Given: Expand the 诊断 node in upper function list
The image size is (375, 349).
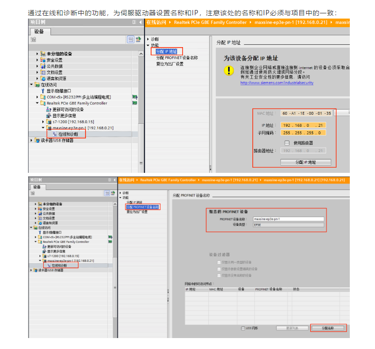Looking at the screenshot, I should 148,39.
